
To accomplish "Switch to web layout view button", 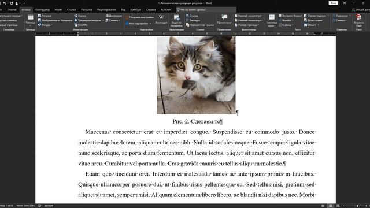I will (338, 206).
